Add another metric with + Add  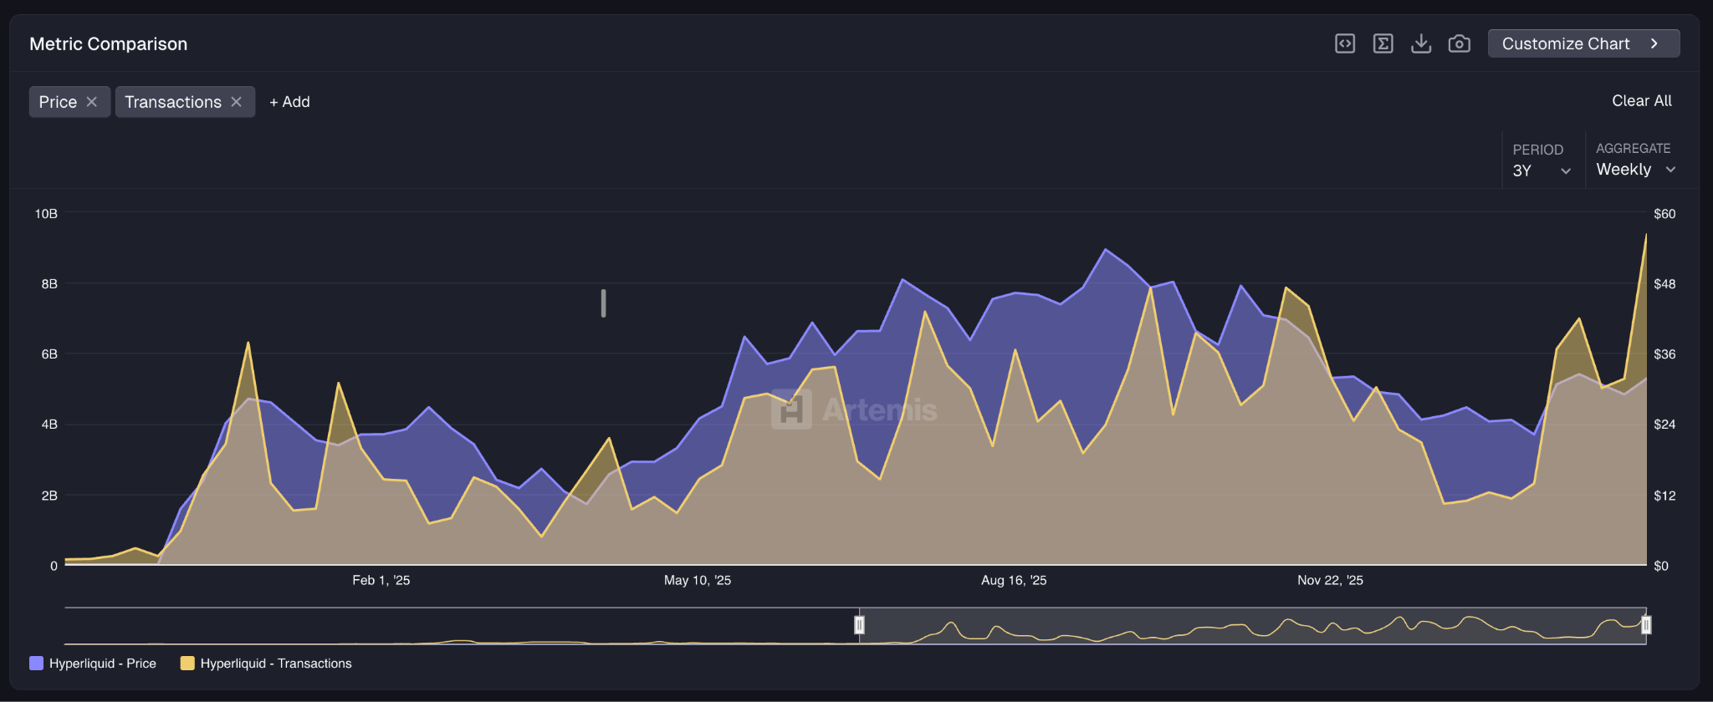(289, 102)
